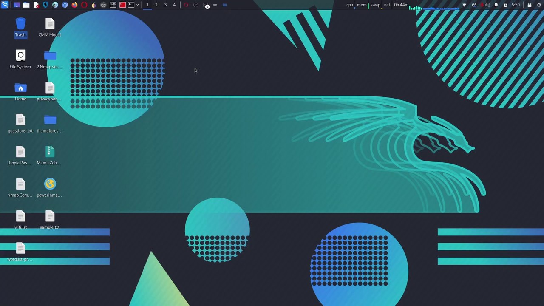Open the terminal emulator launcher

coord(131,5)
